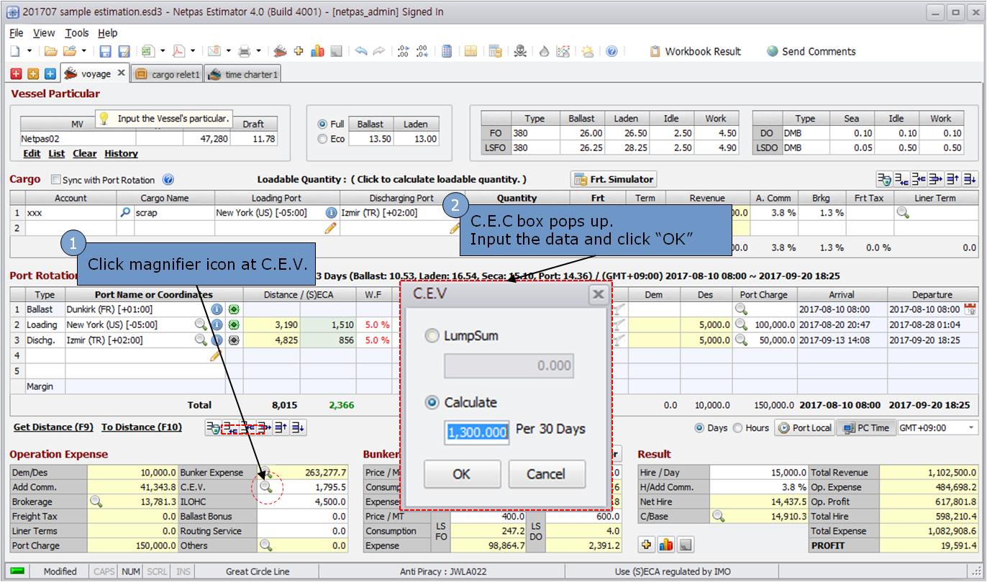Click the ship voyage toolbar icon

pyautogui.click(x=280, y=51)
